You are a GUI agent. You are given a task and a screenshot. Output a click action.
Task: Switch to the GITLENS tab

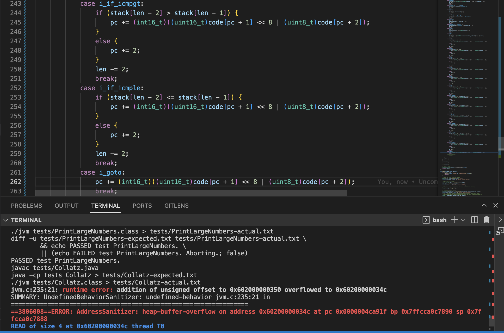[x=176, y=206]
